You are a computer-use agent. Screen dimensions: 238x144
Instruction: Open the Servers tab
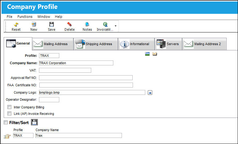(x=168, y=44)
